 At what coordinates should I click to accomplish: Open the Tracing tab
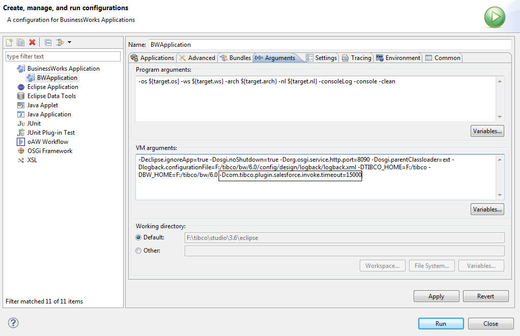click(x=357, y=58)
